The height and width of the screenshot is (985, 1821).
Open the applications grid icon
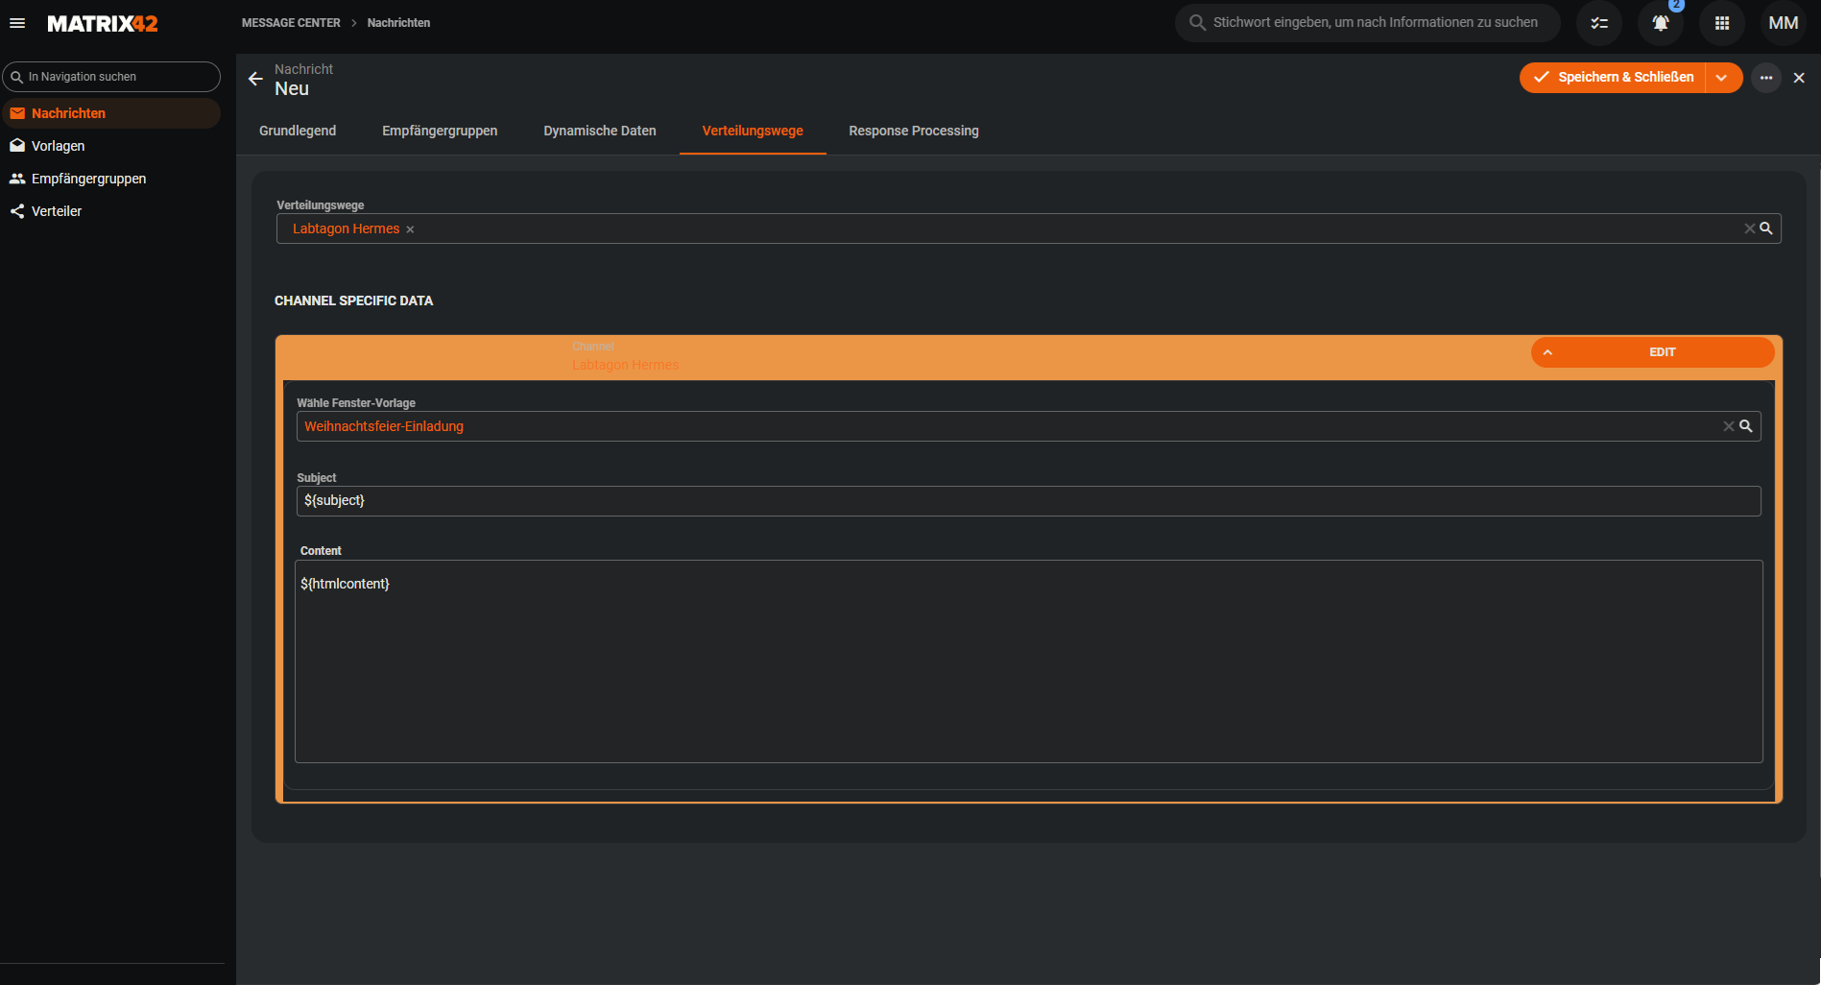(1722, 23)
